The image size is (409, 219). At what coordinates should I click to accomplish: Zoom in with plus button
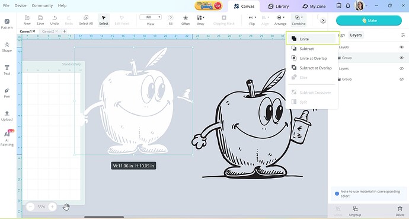52,207
